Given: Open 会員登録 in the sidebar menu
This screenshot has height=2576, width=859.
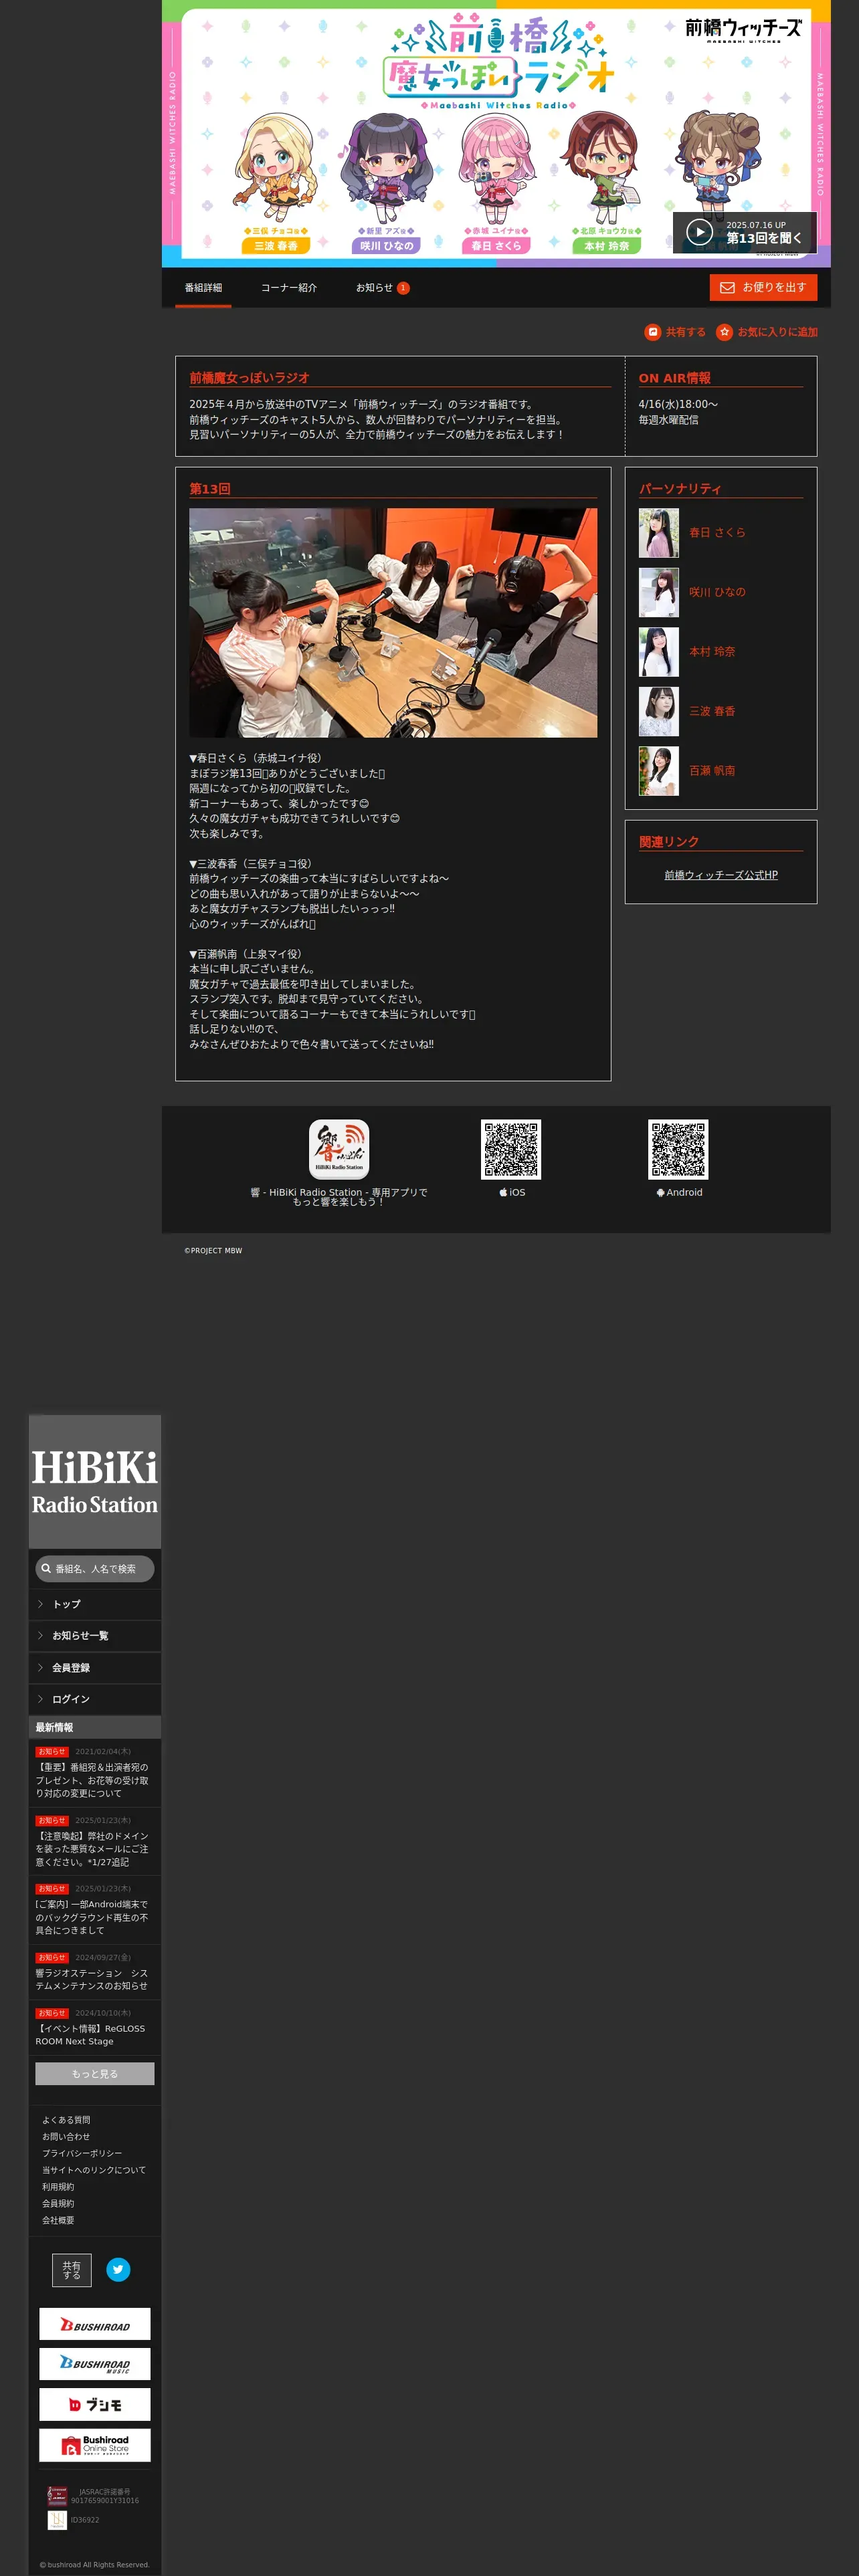Looking at the screenshot, I should coord(95,1668).
